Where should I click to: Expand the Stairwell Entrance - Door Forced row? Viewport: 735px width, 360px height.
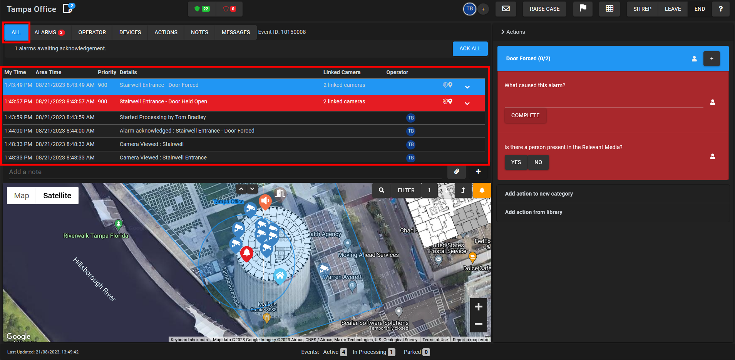467,87
